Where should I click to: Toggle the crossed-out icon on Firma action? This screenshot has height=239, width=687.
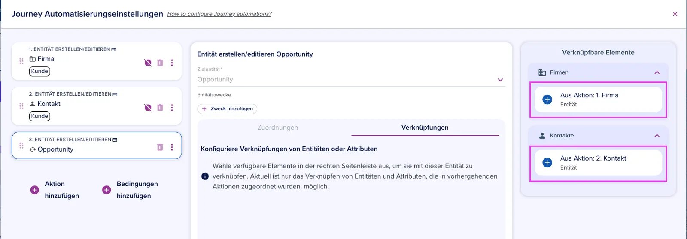click(148, 63)
